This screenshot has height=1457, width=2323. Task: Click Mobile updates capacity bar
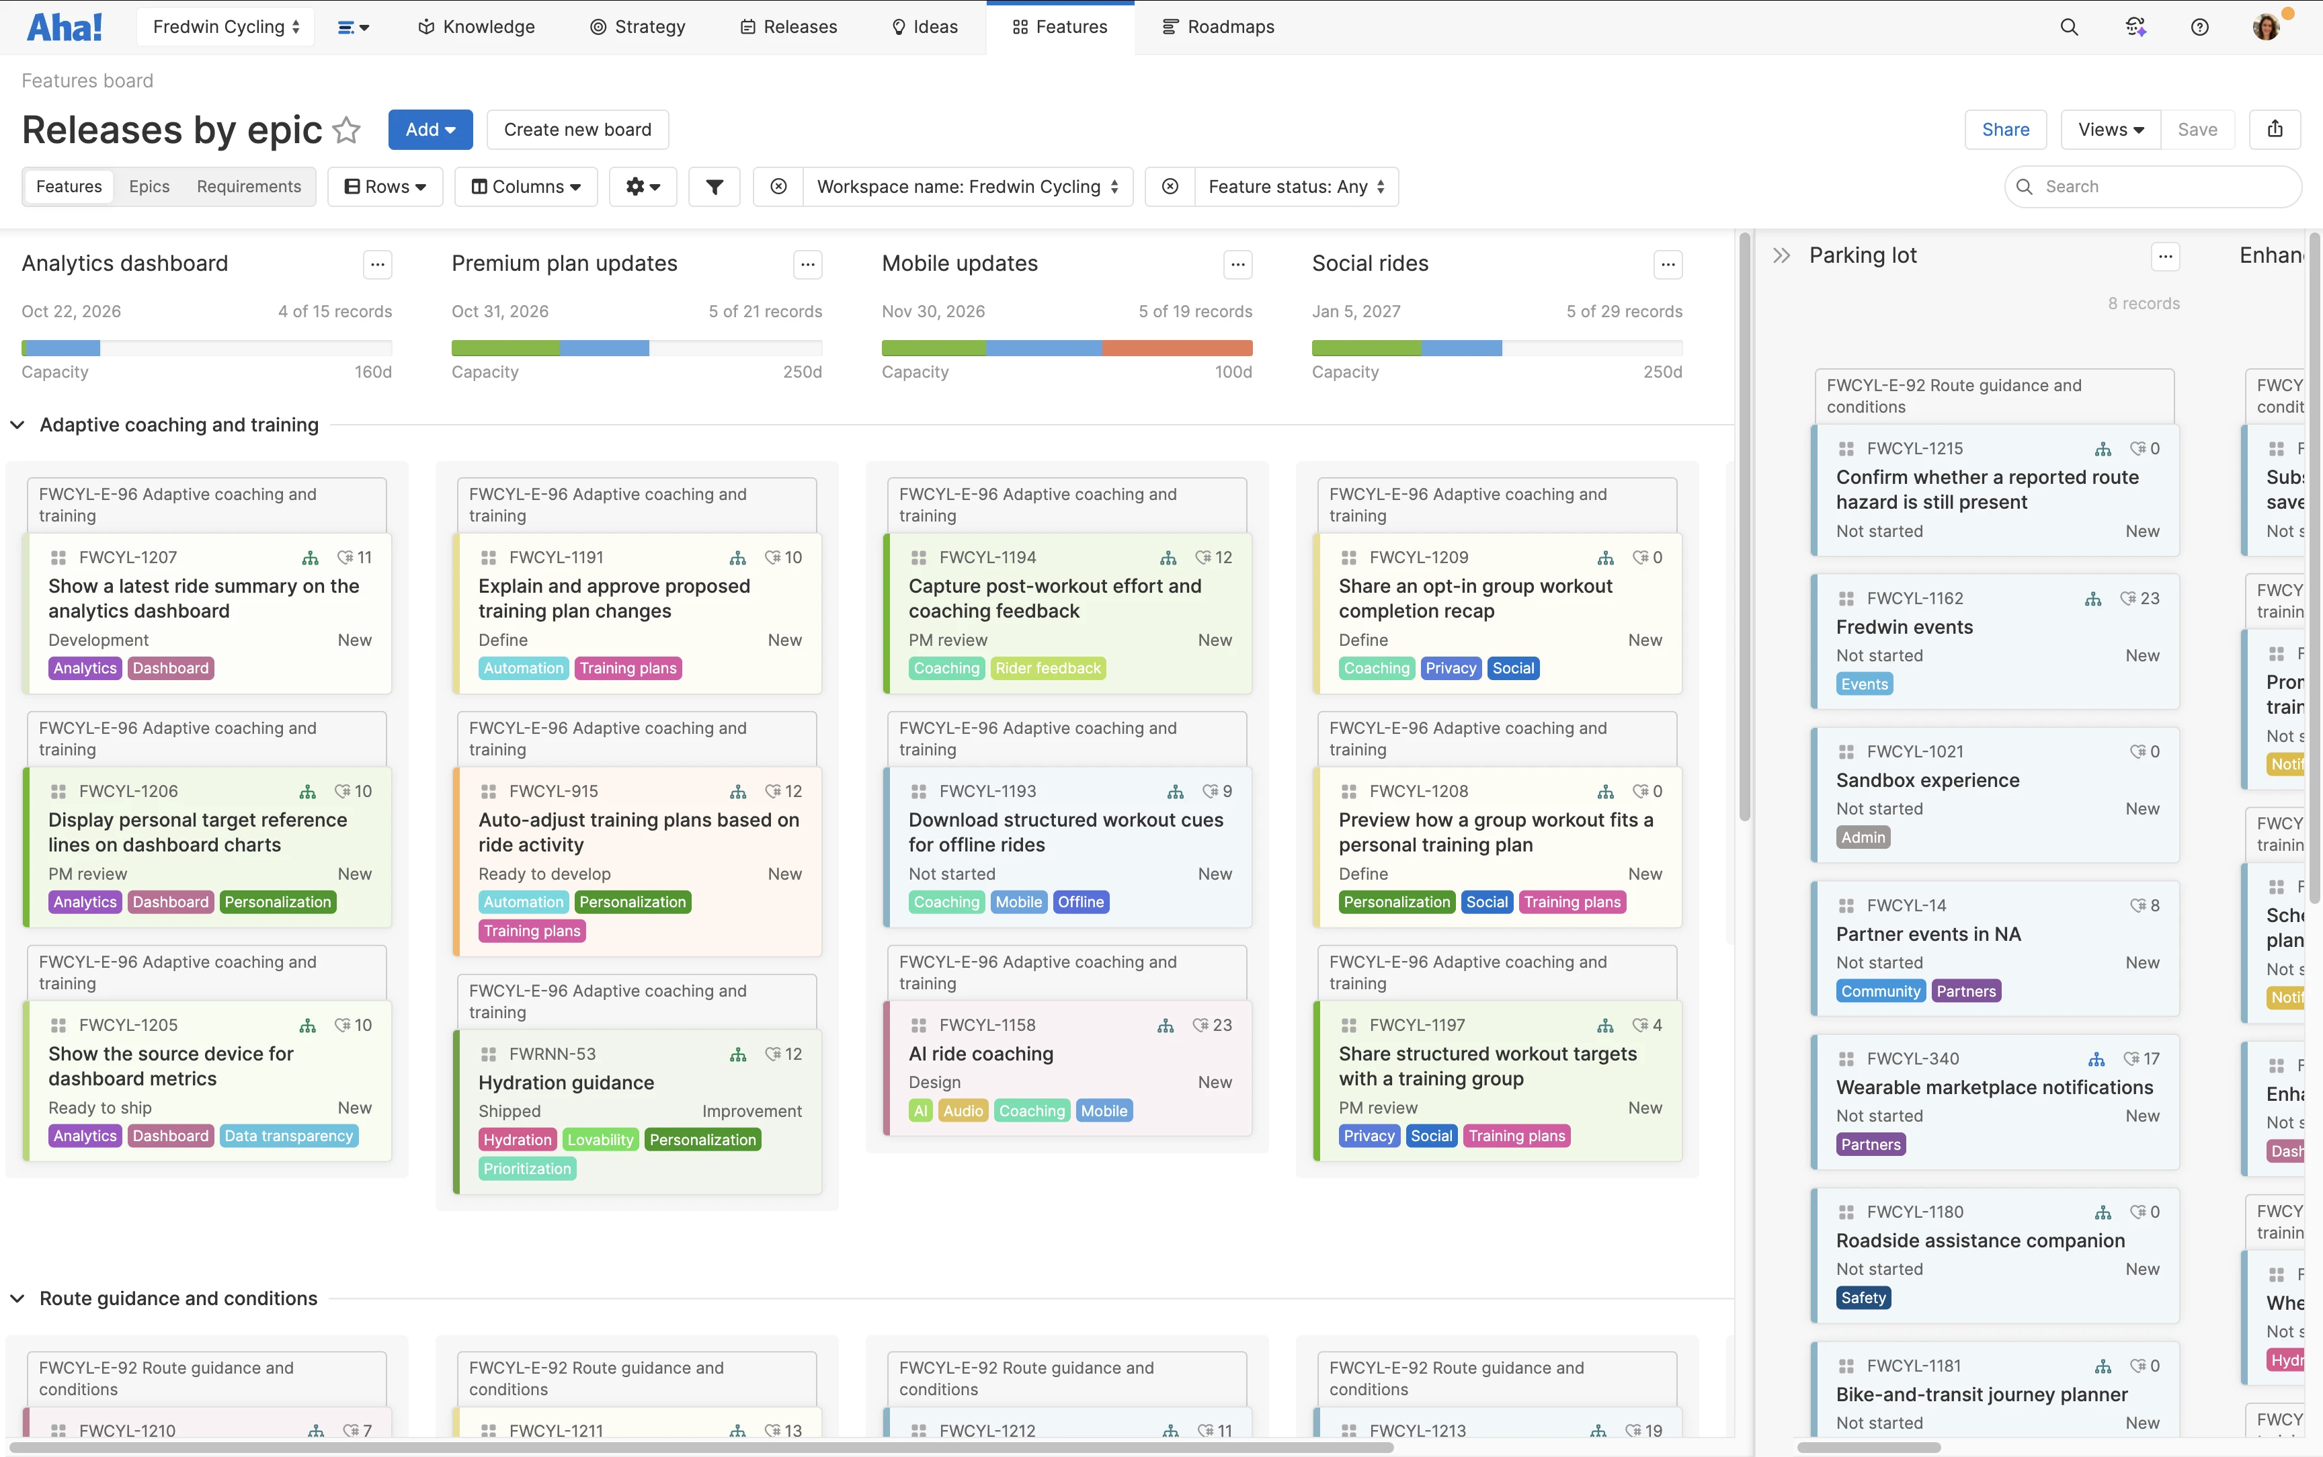point(1067,348)
